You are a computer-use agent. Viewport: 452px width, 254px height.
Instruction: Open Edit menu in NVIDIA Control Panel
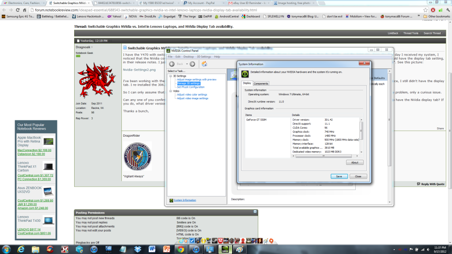coord(178,57)
